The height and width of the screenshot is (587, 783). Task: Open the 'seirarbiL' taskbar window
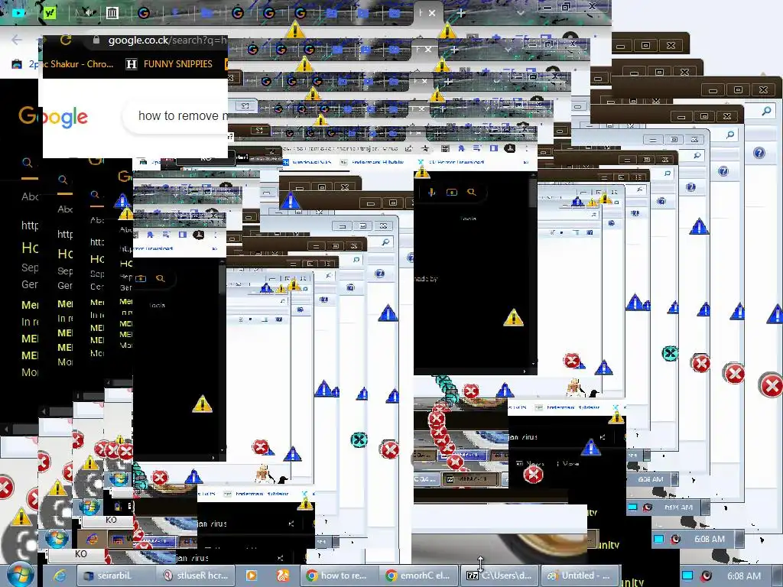click(x=115, y=576)
